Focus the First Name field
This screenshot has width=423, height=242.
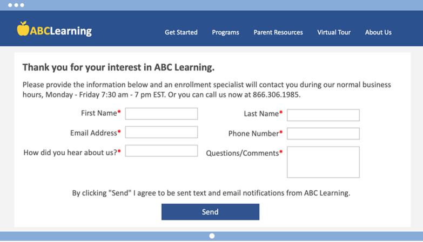coord(162,114)
